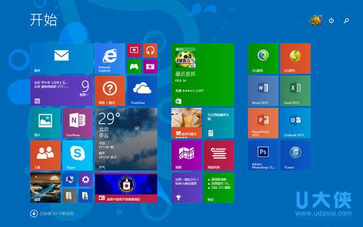Viewport: 363px width, 227px height.
Task: Open PC settings gear tile
Action: (x=86, y=180)
